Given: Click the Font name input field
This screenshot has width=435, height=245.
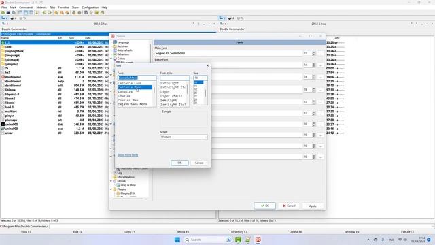Looking at the screenshot, I should 137,78.
